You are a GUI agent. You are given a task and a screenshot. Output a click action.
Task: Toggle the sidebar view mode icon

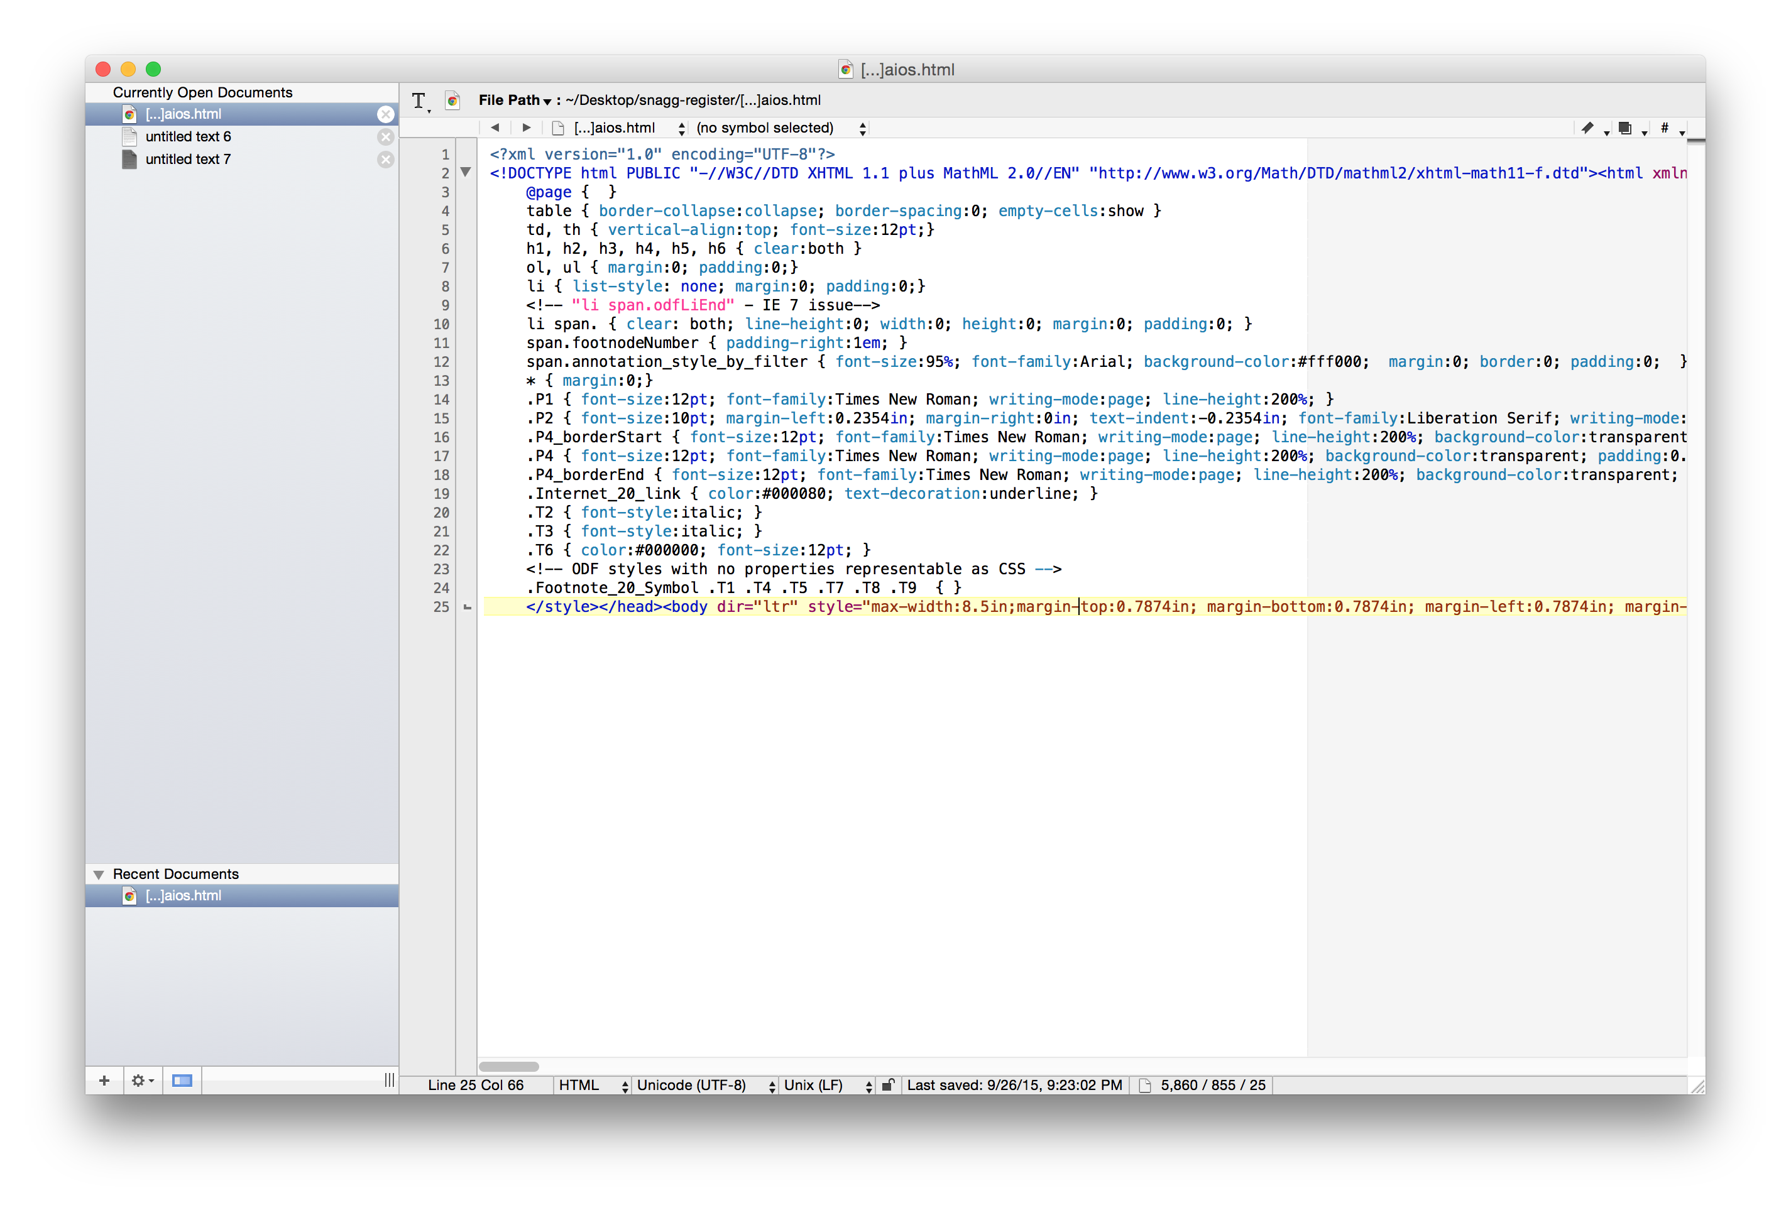[182, 1081]
